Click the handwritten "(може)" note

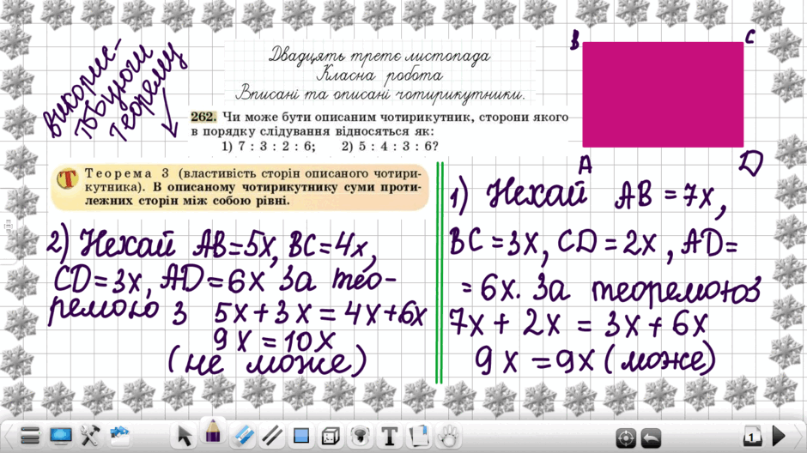pyautogui.click(x=660, y=360)
